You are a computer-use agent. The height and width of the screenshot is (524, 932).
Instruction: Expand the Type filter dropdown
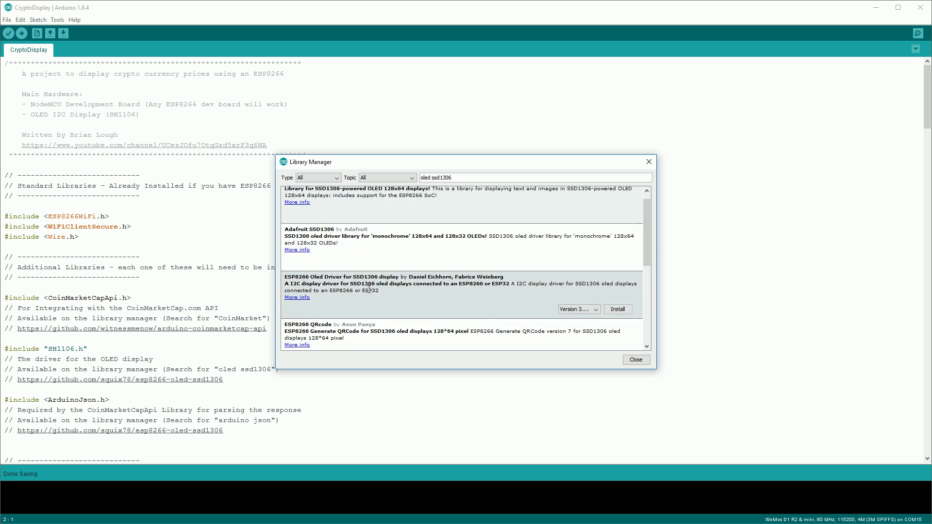click(x=318, y=178)
